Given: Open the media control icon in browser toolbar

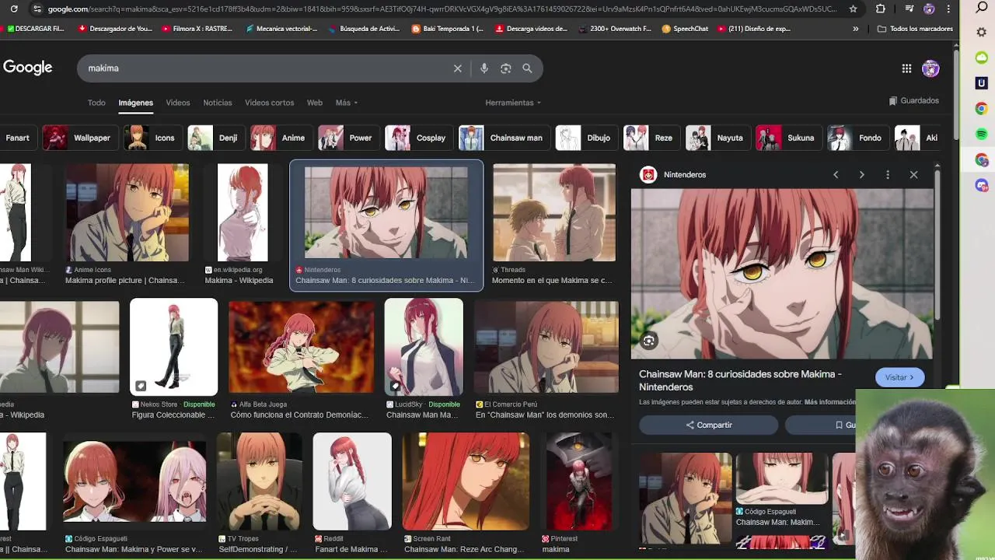Looking at the screenshot, I should [x=910, y=9].
